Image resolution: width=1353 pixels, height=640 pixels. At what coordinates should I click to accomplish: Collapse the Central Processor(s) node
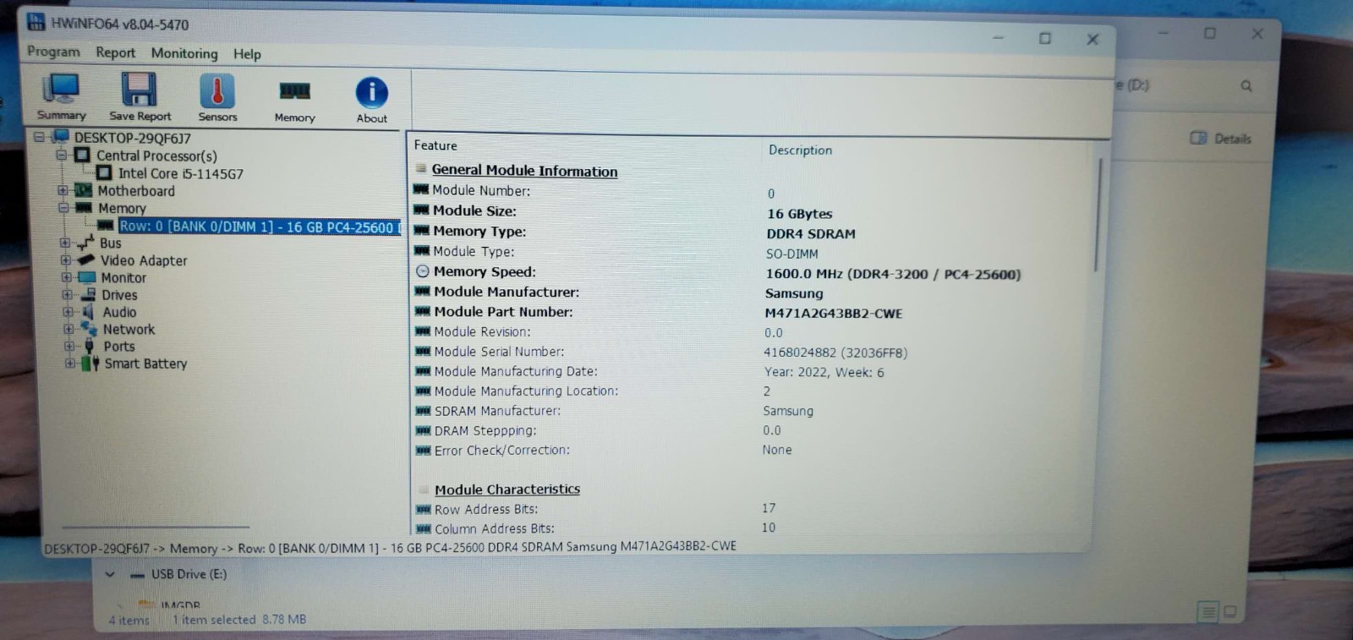[61, 155]
